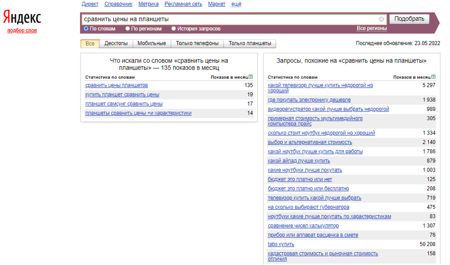The width and height of the screenshot is (450, 265).
Task: Select the 'По регионам' radio button
Action: [128, 29]
